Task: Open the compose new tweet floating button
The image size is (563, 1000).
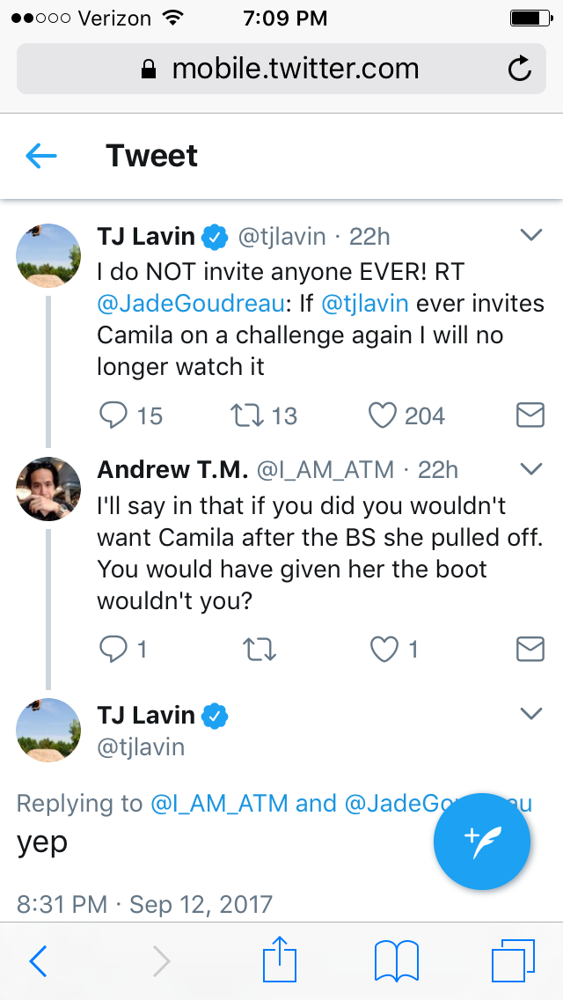Action: tap(482, 842)
